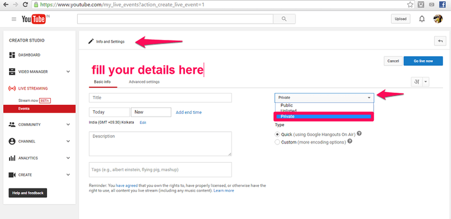
Task: Click the return arrow button at top right
Action: point(440,41)
